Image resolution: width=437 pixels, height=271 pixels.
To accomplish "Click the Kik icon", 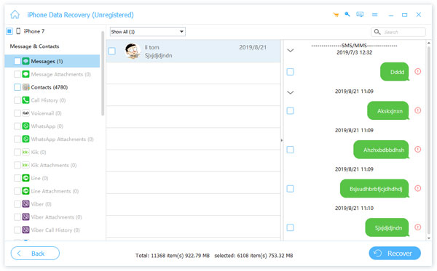I will 25,152.
